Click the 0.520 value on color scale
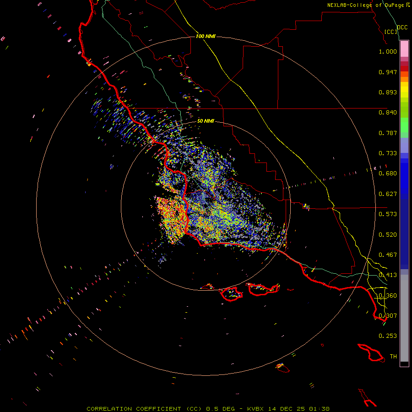This screenshot has width=412, height=412. pos(388,235)
